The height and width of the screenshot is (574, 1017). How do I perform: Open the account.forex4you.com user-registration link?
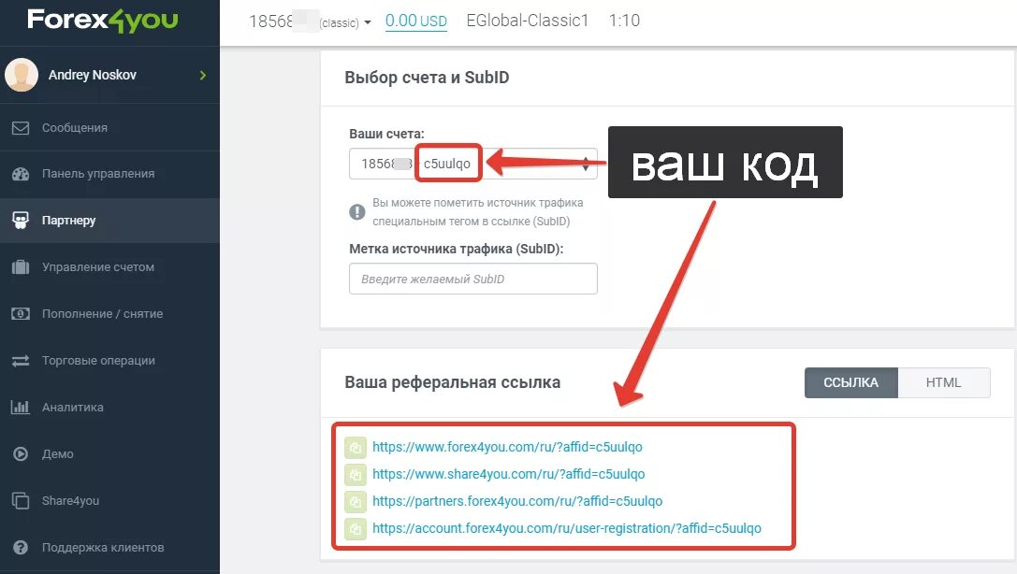tap(567, 528)
